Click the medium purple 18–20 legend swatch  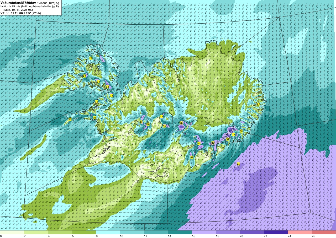pos(228,232)
